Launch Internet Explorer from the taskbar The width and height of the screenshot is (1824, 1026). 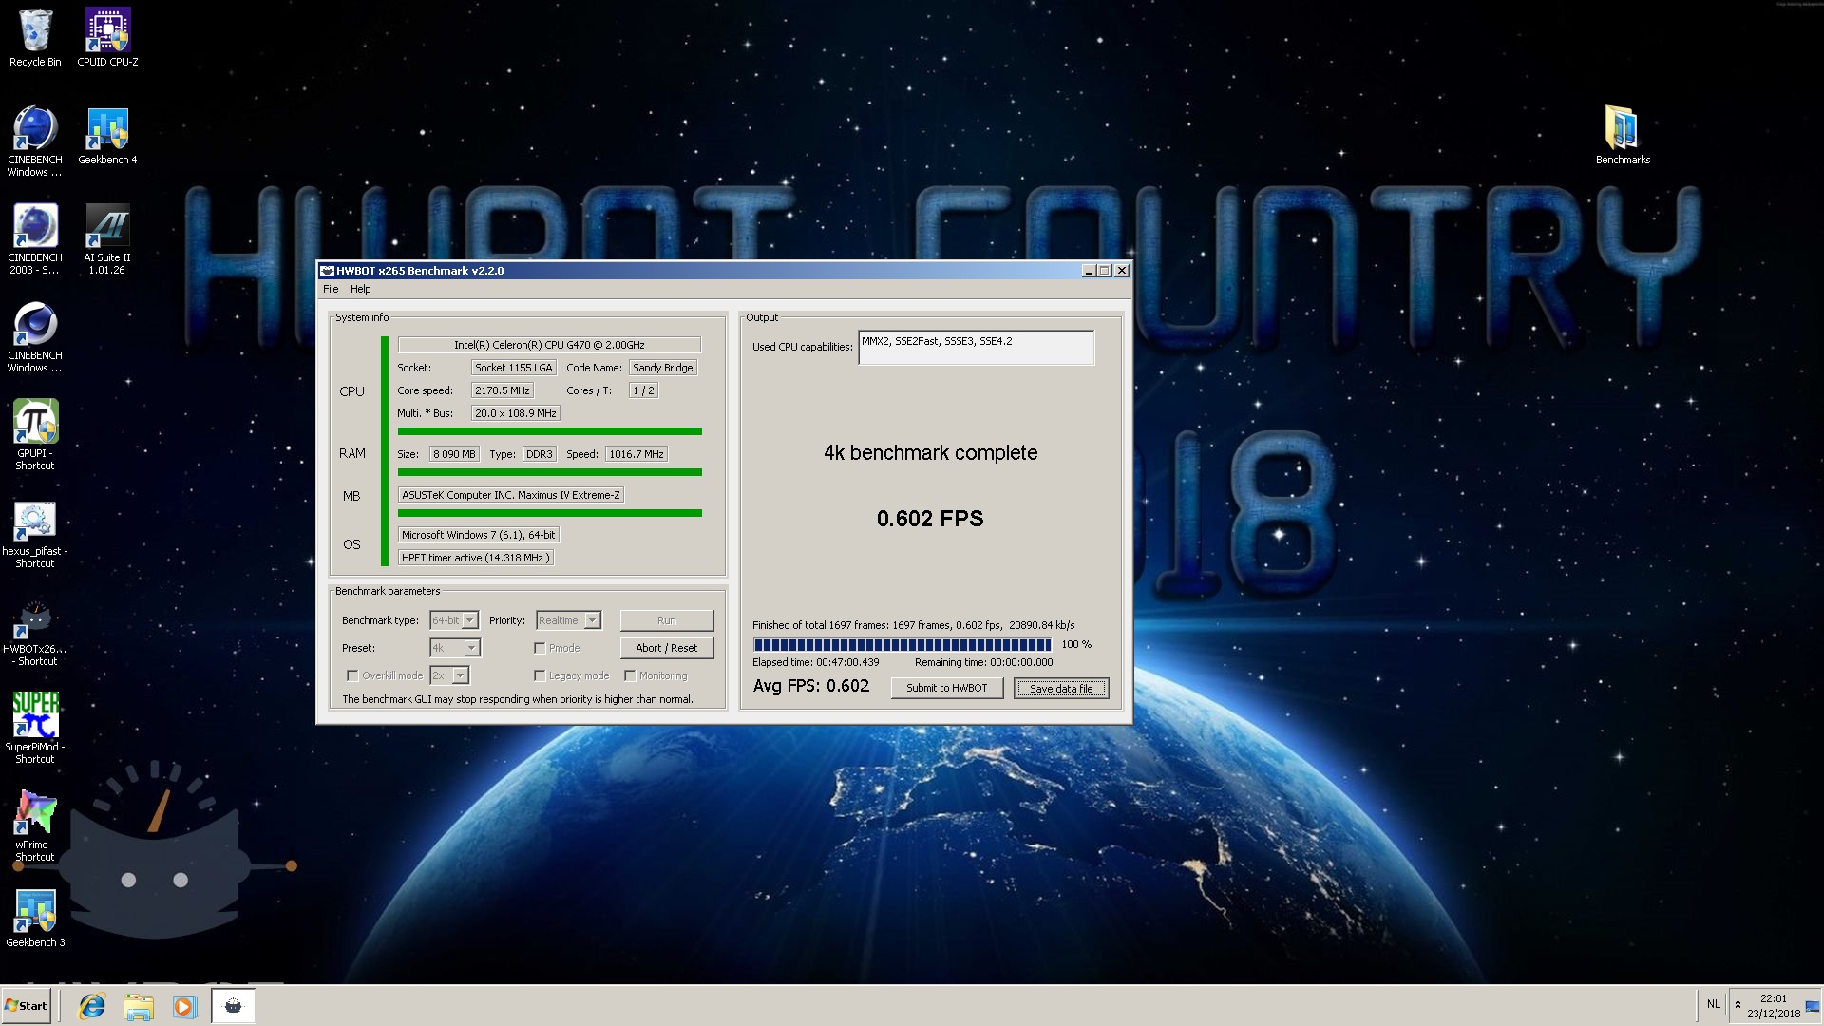pyautogui.click(x=92, y=1006)
